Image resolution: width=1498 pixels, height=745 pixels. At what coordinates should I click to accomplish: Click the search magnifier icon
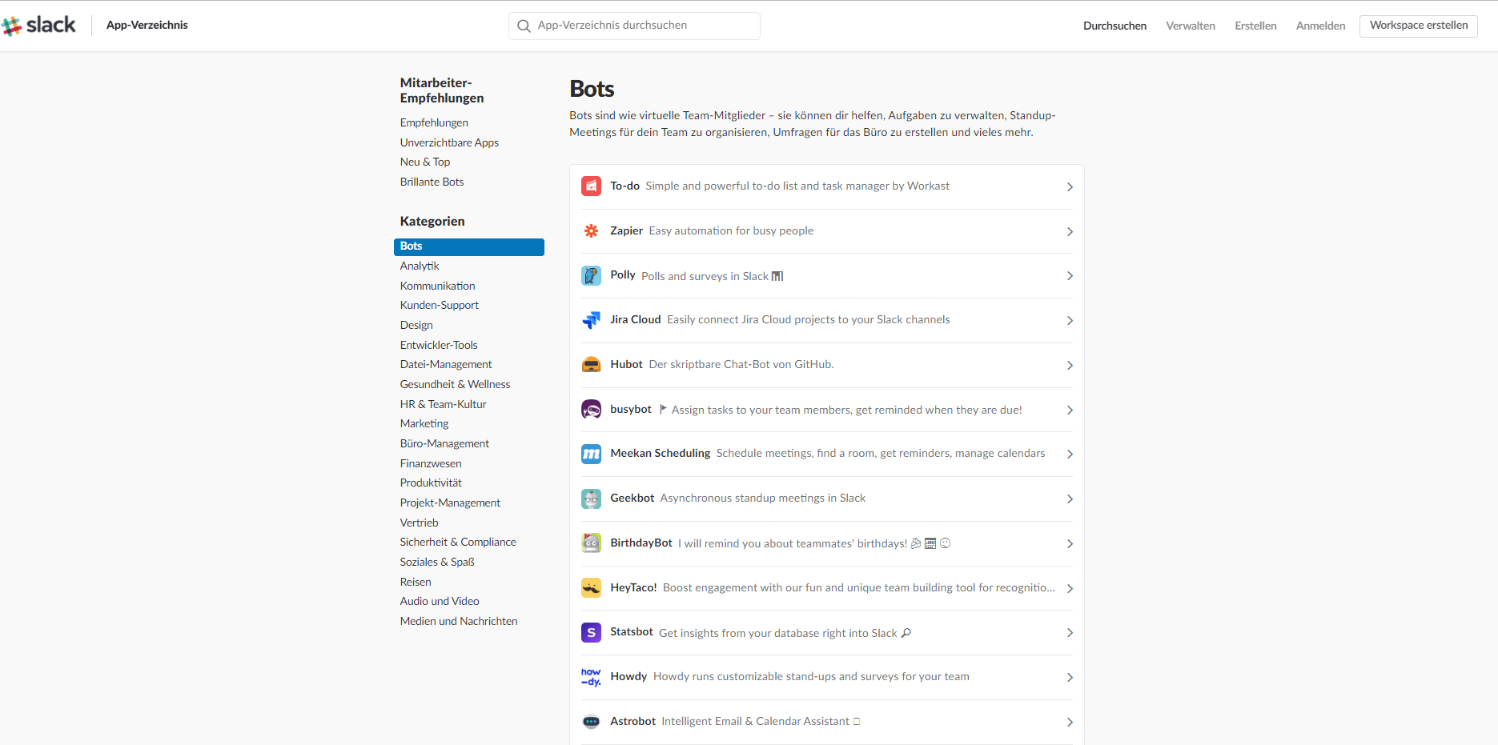(x=524, y=26)
